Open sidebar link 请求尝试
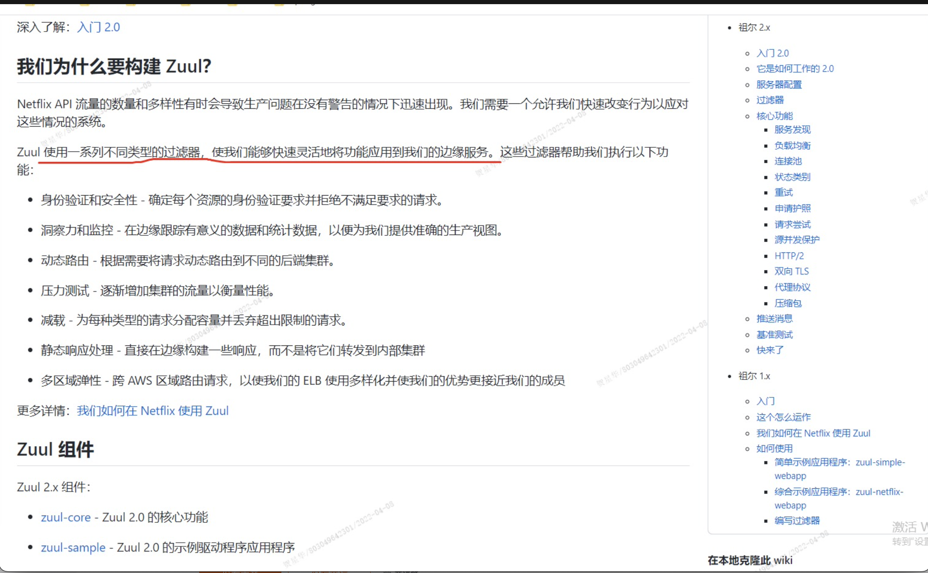 pyautogui.click(x=792, y=224)
